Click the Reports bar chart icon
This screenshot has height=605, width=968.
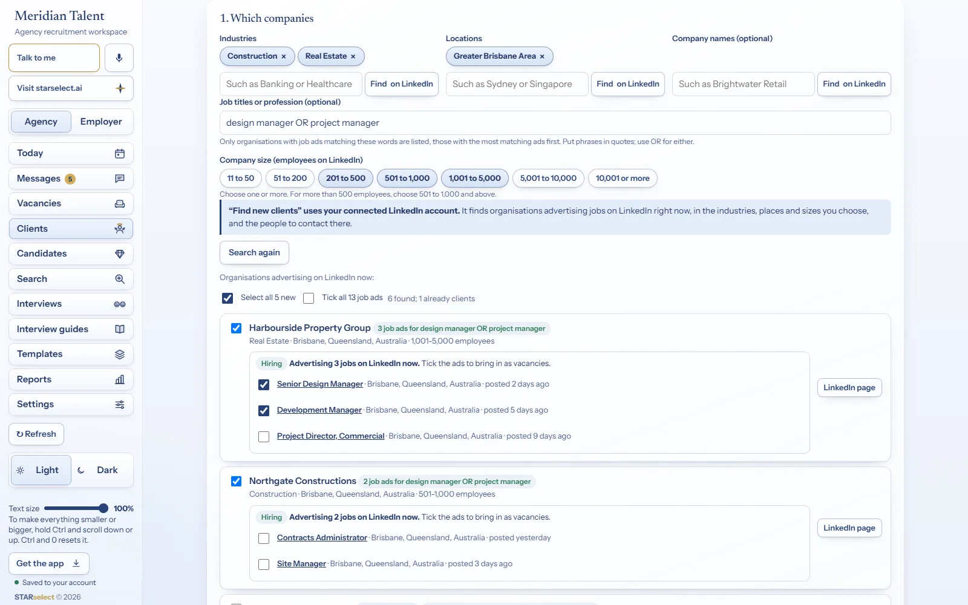(x=120, y=379)
